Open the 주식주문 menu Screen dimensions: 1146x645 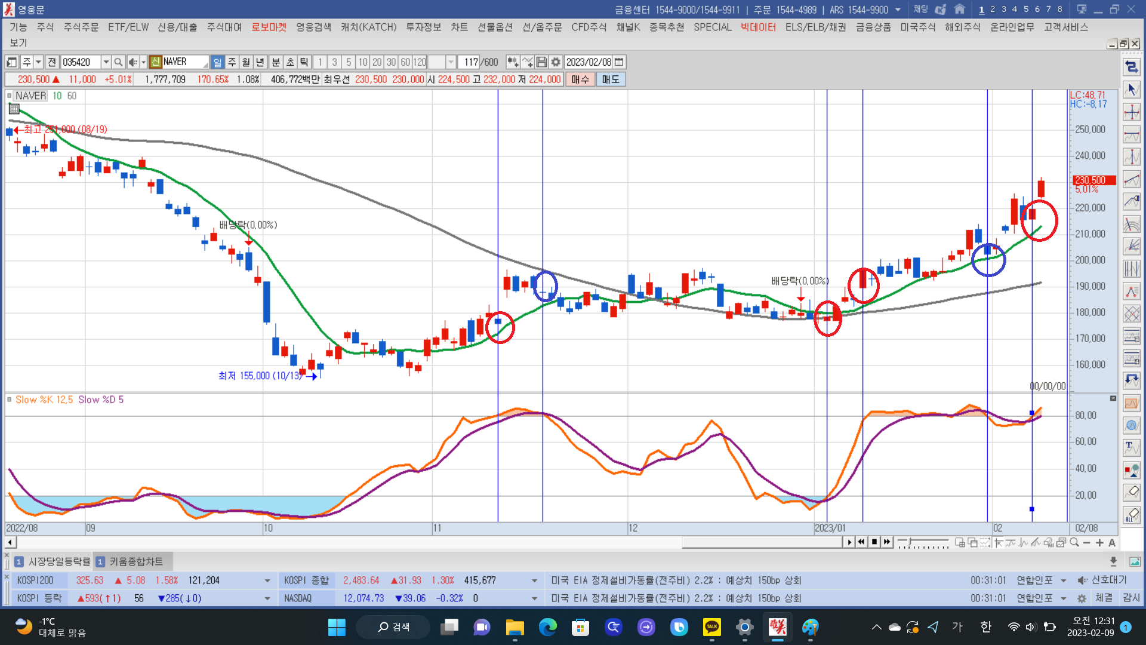(x=81, y=27)
